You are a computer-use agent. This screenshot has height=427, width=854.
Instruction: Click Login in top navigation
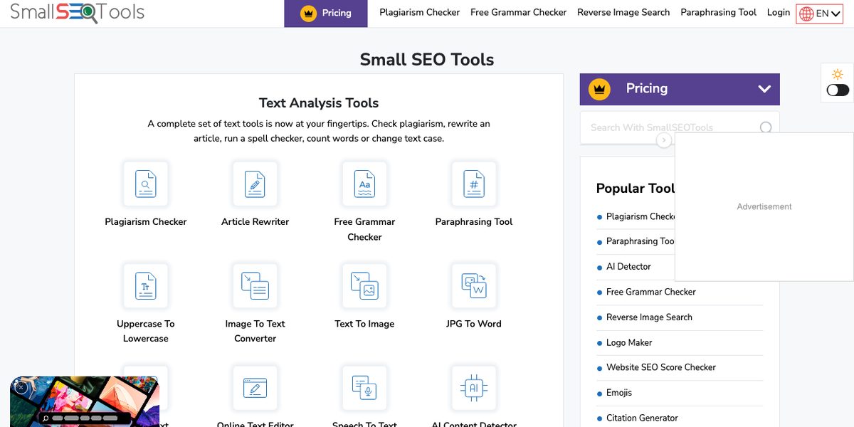pos(779,12)
